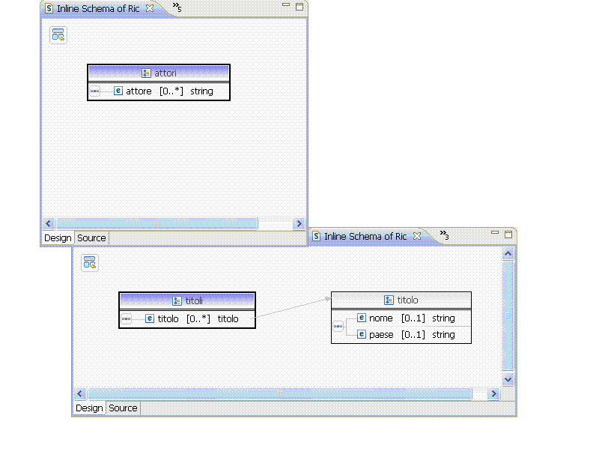Click the titolo type reference in titoli box
Screen dimensions: 599x457
pos(228,318)
